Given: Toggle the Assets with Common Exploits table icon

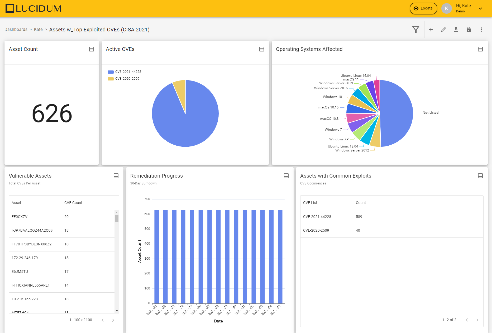Looking at the screenshot, I should point(480,175).
